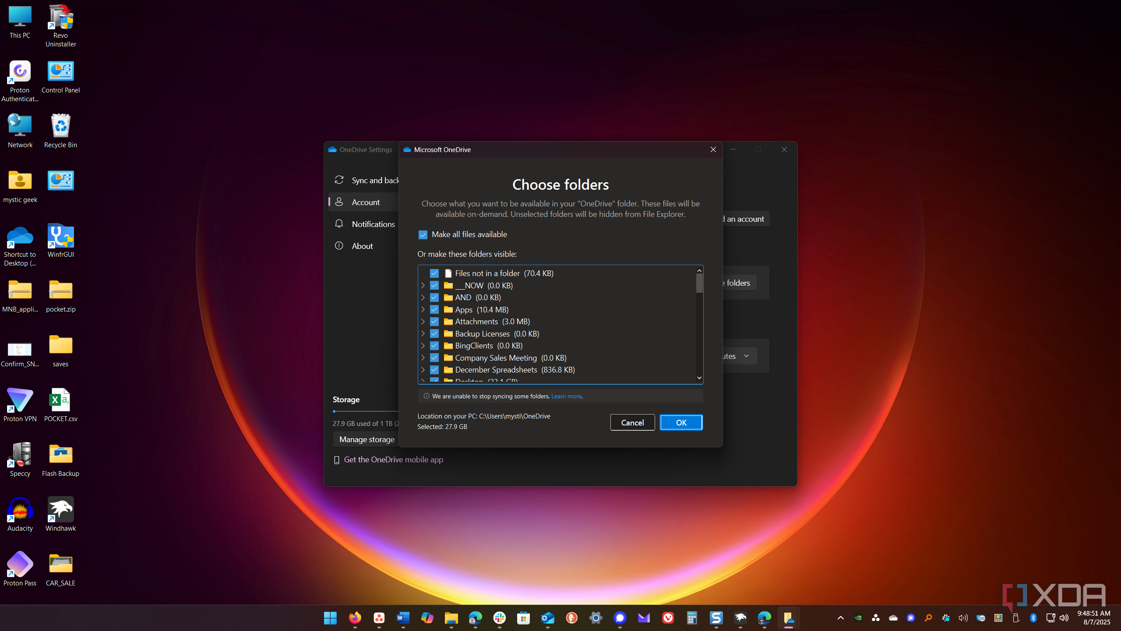The width and height of the screenshot is (1121, 631).
Task: Open Vivaldi browser from the taskbar
Action: (x=668, y=618)
